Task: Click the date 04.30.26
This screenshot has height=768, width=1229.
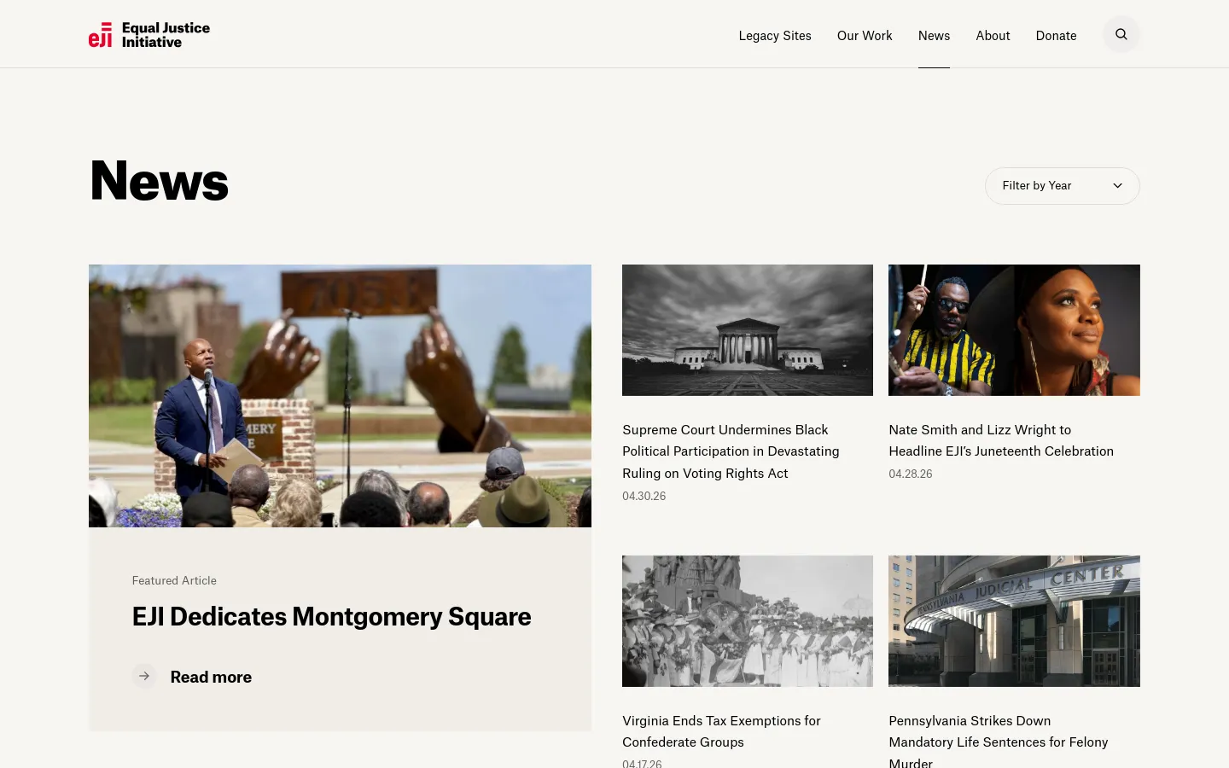Action: click(x=644, y=496)
